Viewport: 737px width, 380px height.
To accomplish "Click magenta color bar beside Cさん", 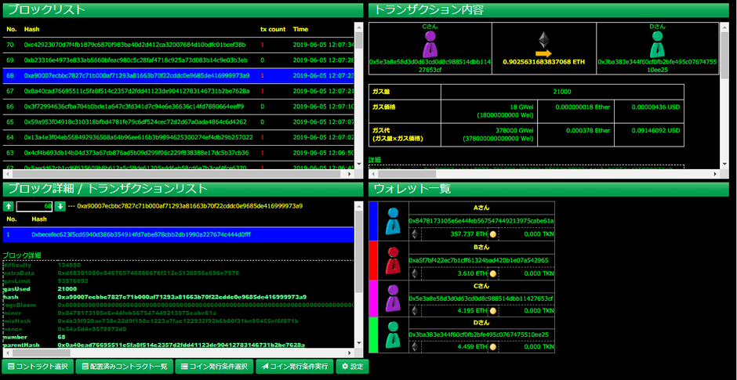I will (x=373, y=299).
